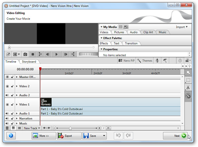Select the marquee selection tool

188,80
